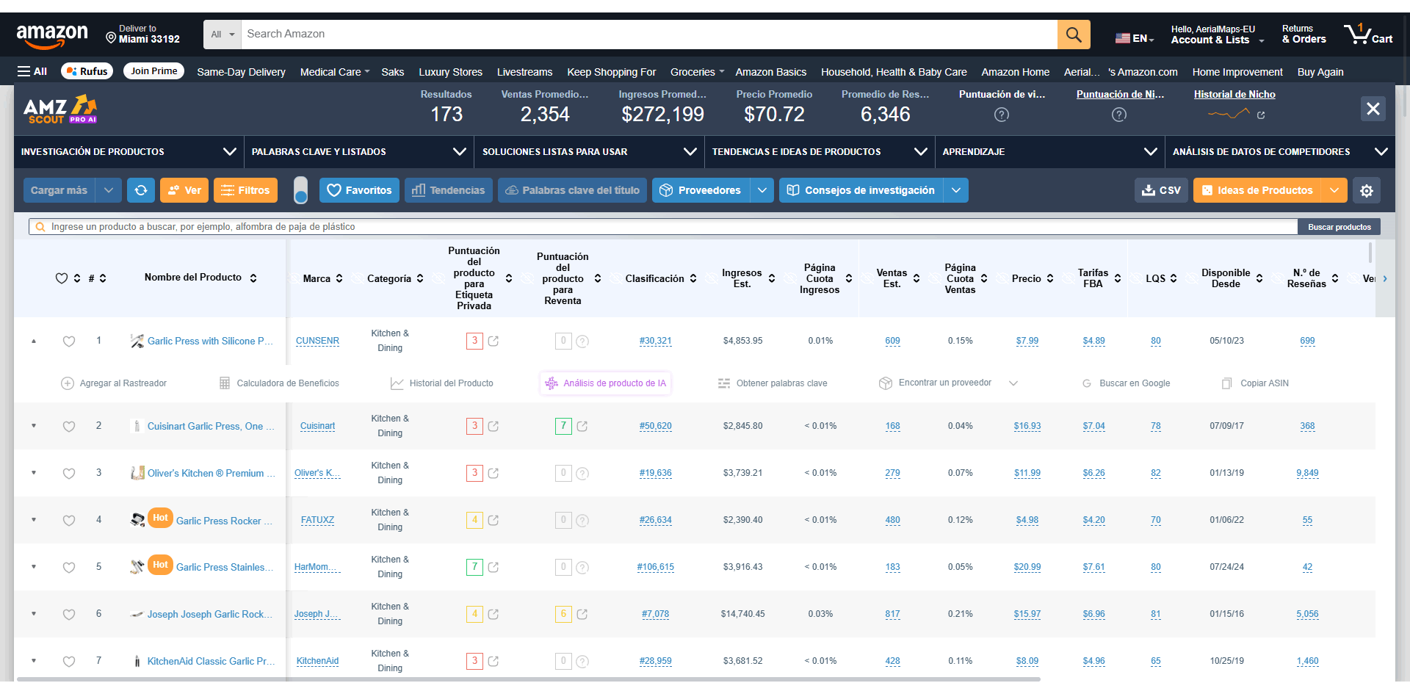
Task: Click the Tendencias button
Action: click(x=449, y=190)
